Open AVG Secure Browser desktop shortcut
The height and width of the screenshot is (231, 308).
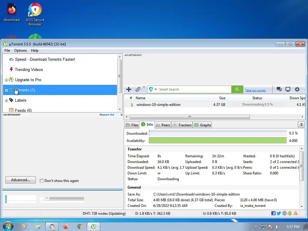coord(35,14)
